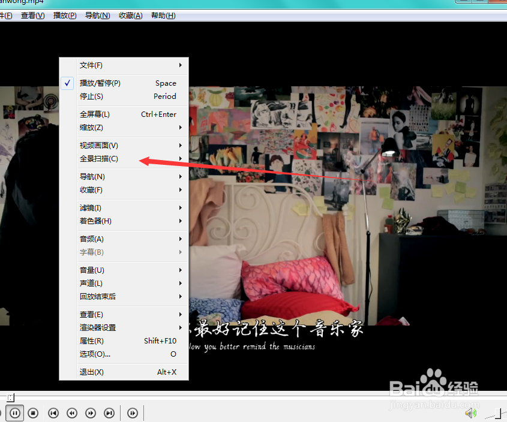
Task: Open the 查看(V) menu in the menu bar
Action: (32, 16)
